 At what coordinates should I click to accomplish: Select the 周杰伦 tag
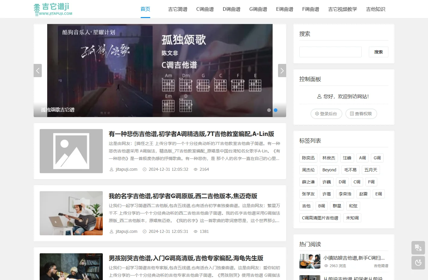(x=308, y=170)
